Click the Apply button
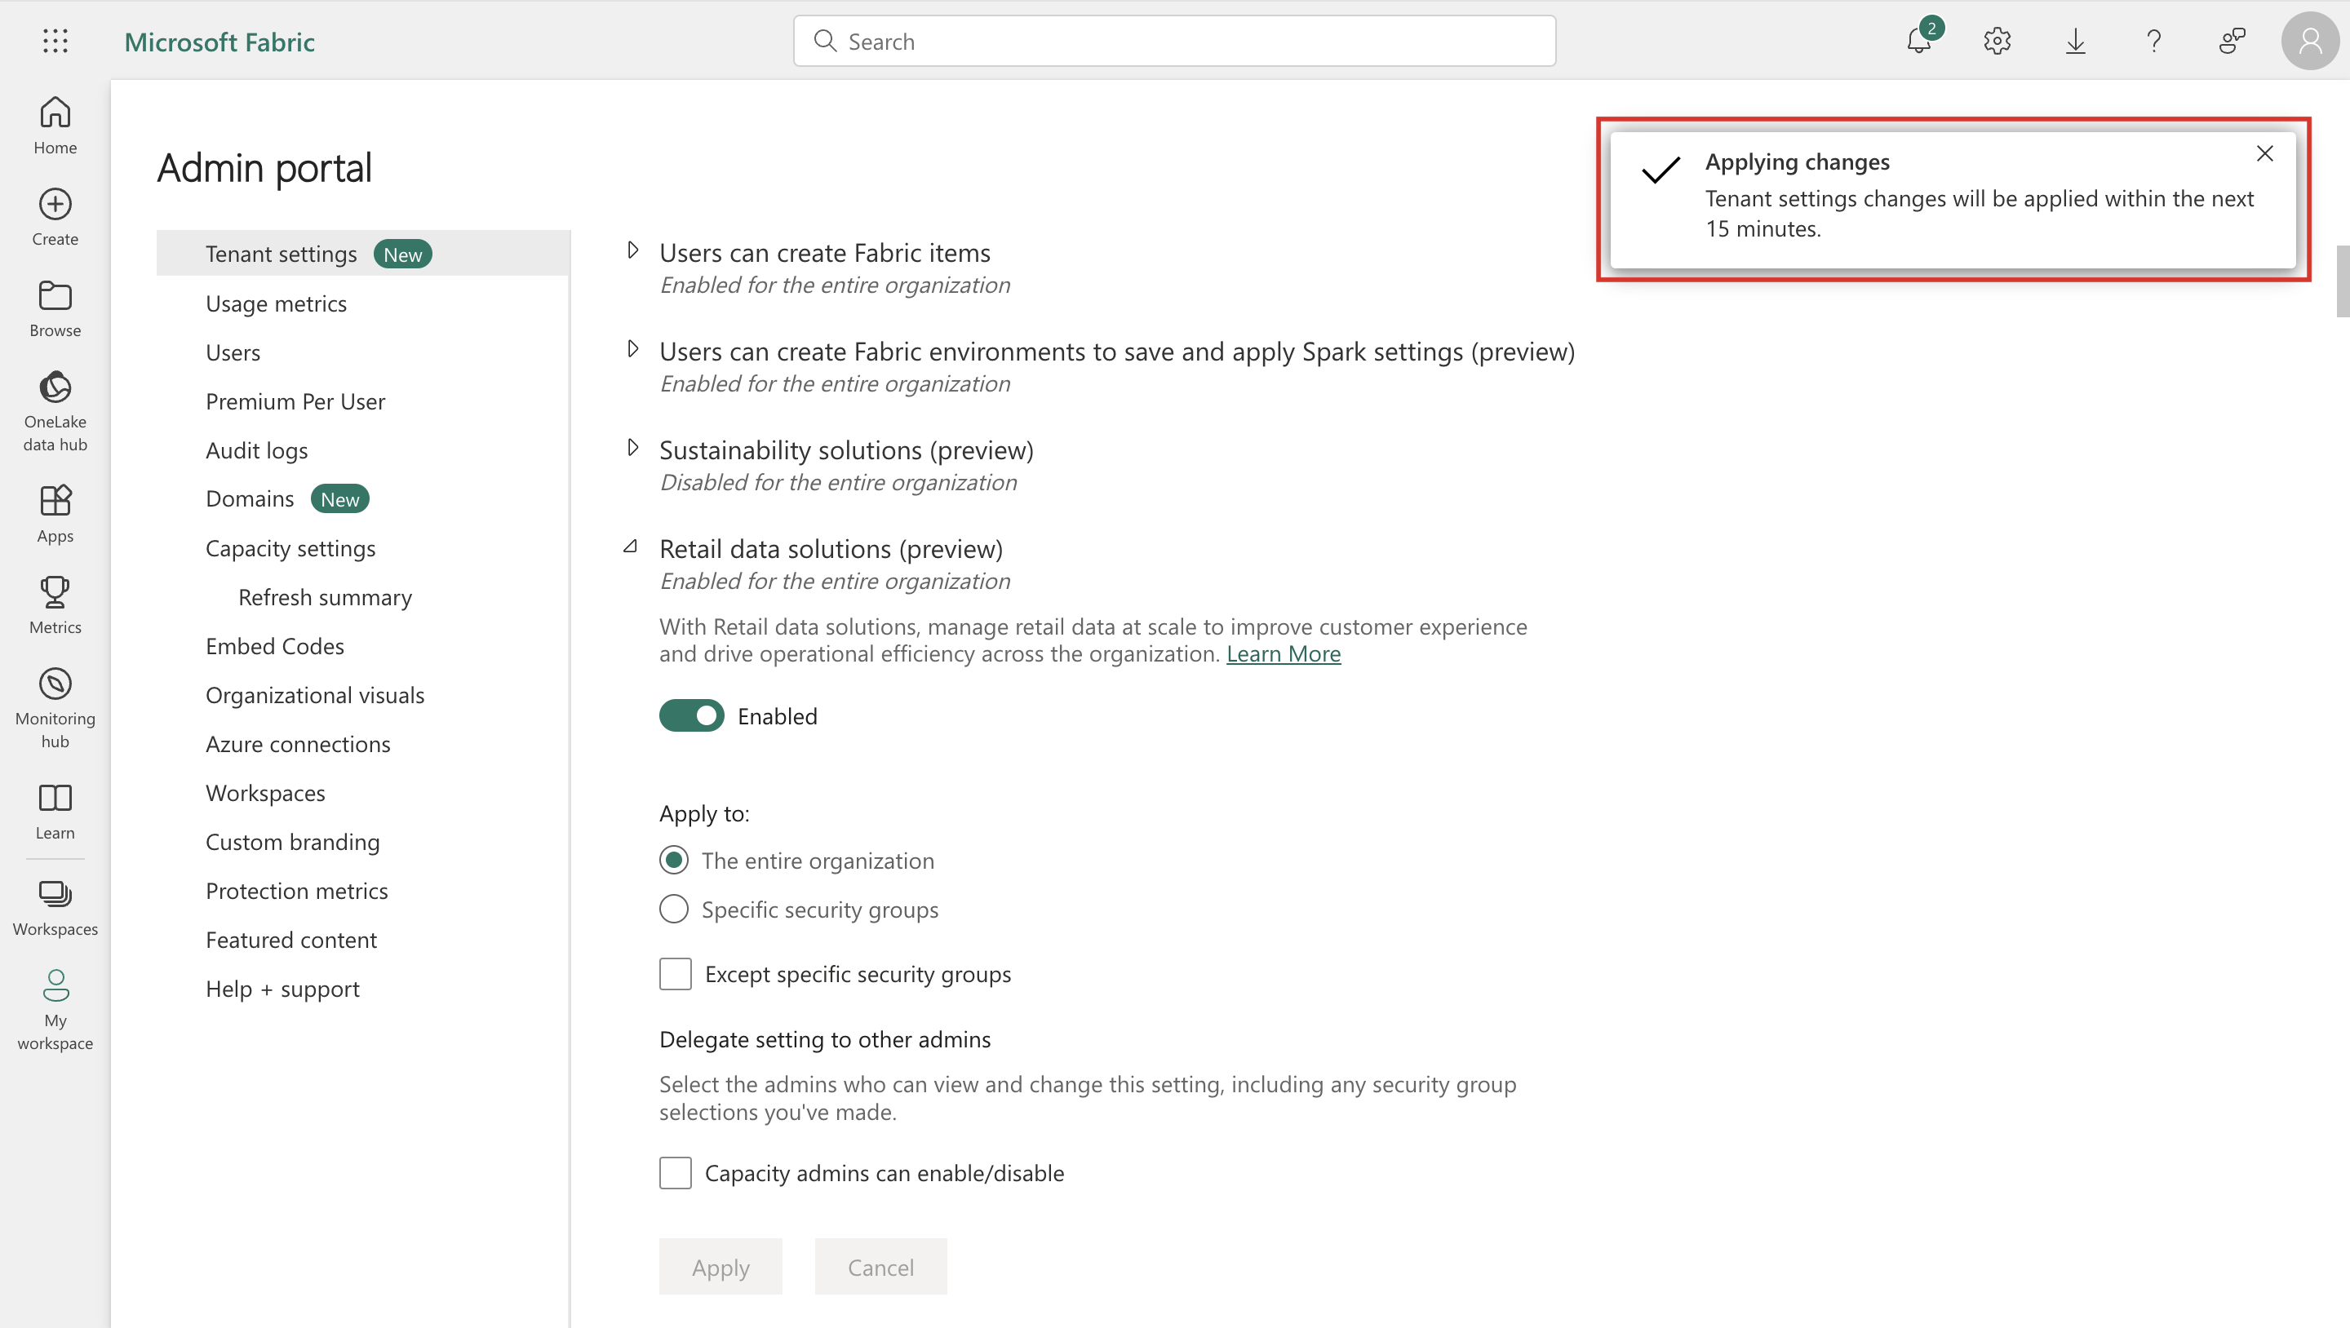The width and height of the screenshot is (2350, 1328). (x=721, y=1267)
